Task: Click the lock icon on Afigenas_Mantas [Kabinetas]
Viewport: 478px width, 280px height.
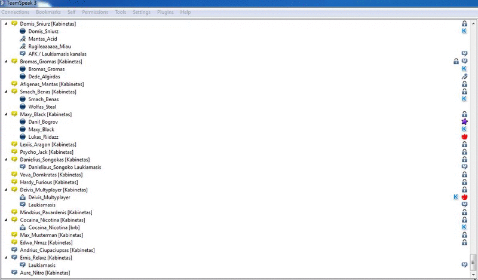Action: click(x=464, y=84)
